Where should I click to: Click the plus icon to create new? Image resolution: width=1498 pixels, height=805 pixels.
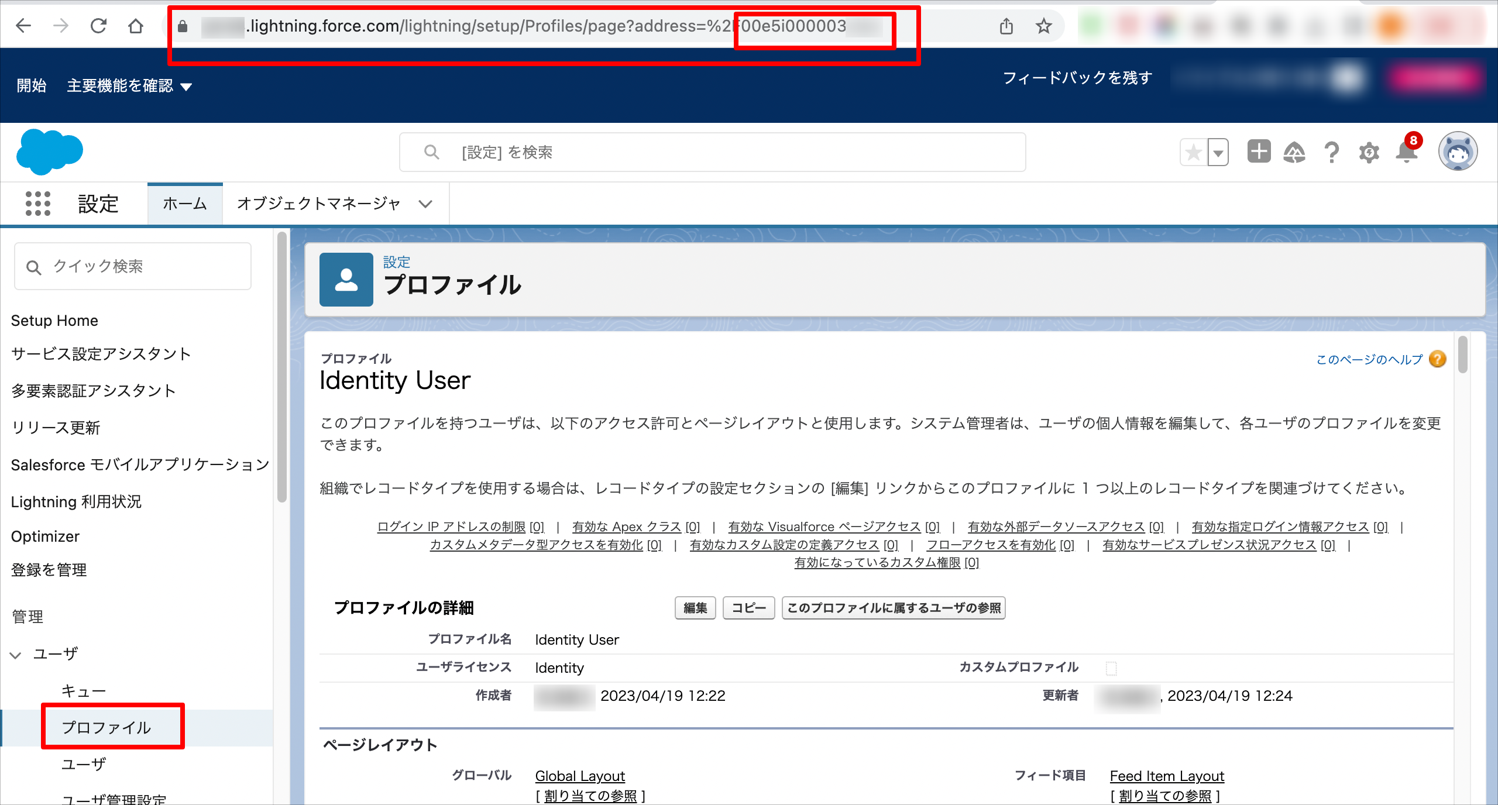1258,152
